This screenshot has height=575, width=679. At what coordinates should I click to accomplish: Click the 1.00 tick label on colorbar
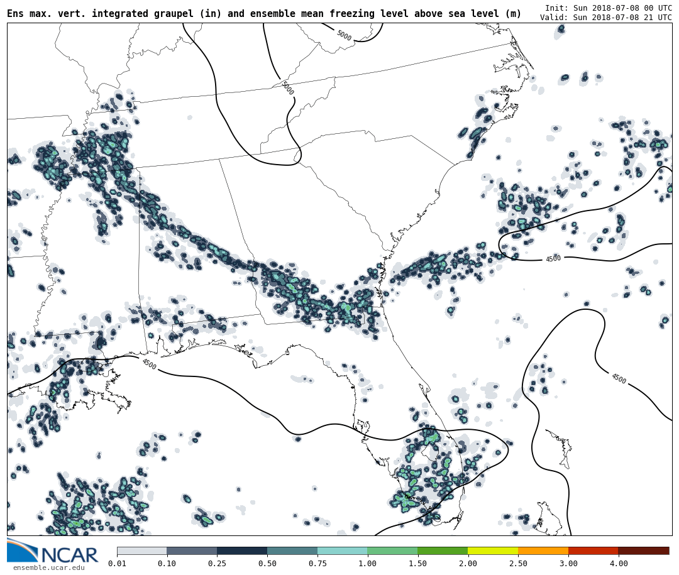pos(367,564)
